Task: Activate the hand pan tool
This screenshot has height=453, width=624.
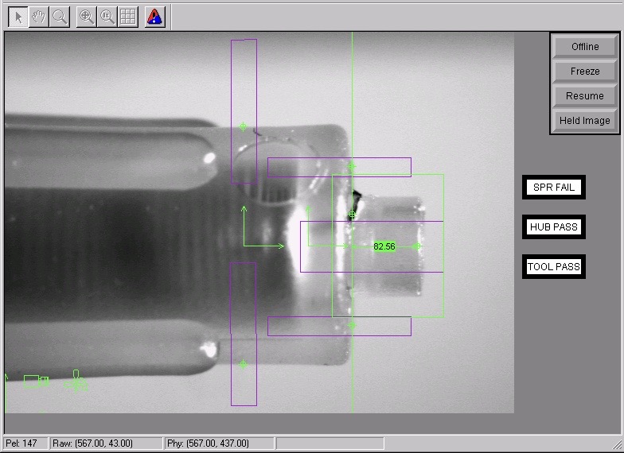Action: coord(38,17)
